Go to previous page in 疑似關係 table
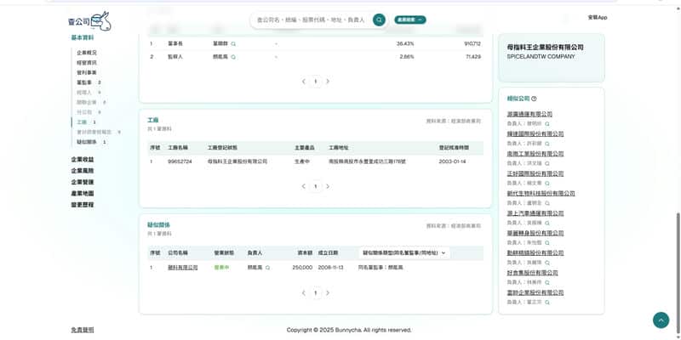Screen dimensions: 681x340 coord(303,293)
